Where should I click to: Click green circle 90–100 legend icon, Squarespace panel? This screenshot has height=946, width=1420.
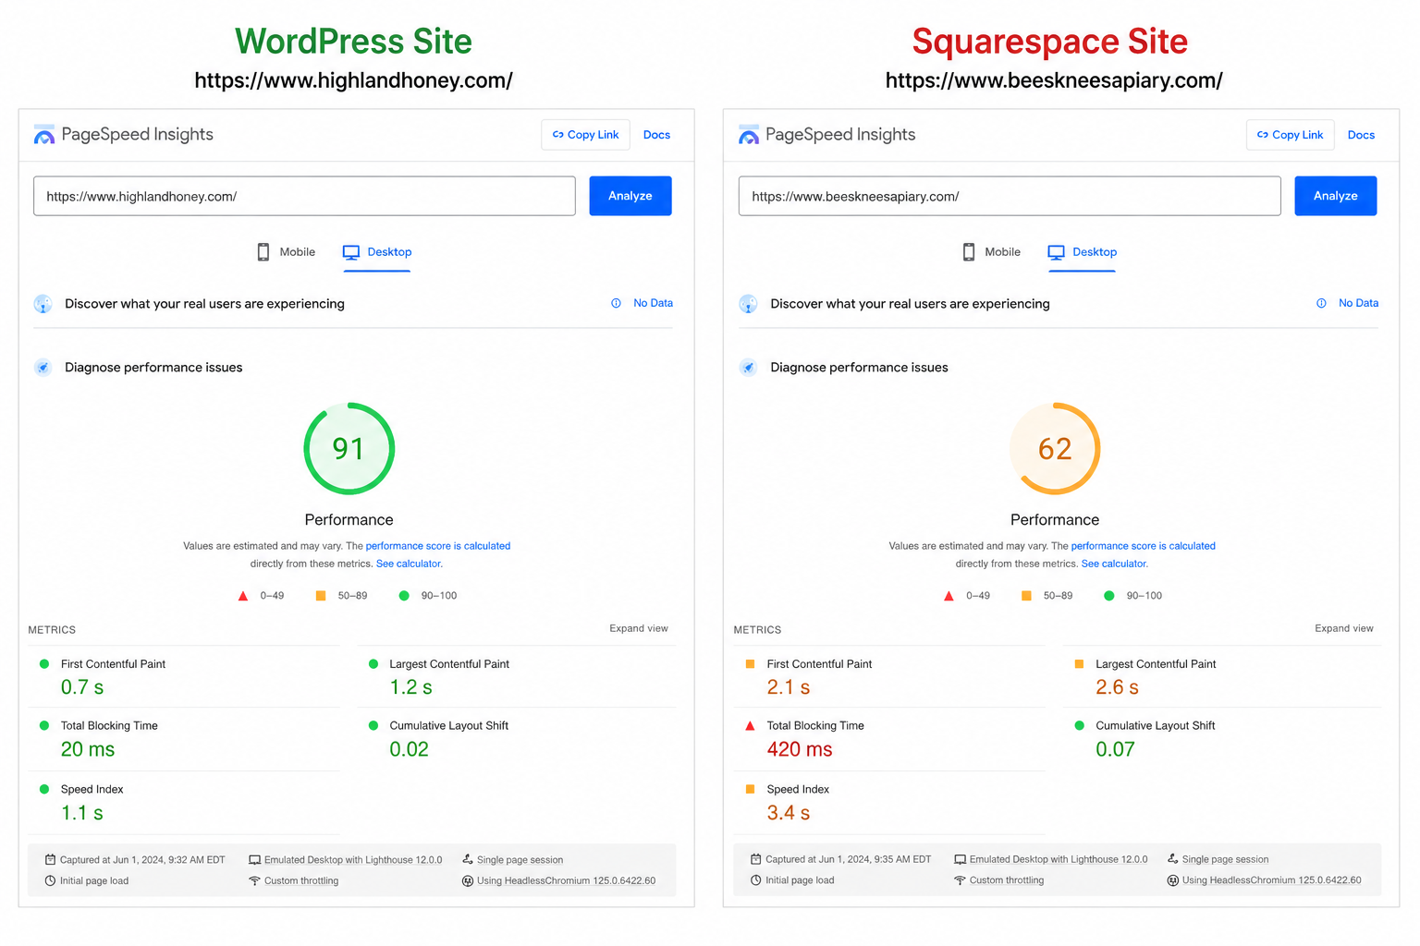pos(1109,596)
